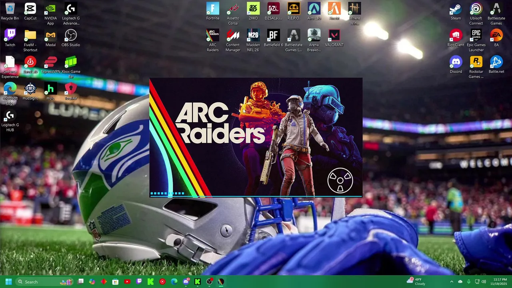Switch to OBS Studio in taskbar

[209, 282]
